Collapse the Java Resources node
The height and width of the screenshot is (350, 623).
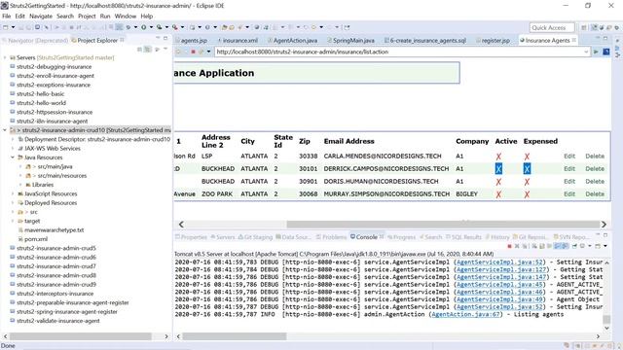pos(13,157)
